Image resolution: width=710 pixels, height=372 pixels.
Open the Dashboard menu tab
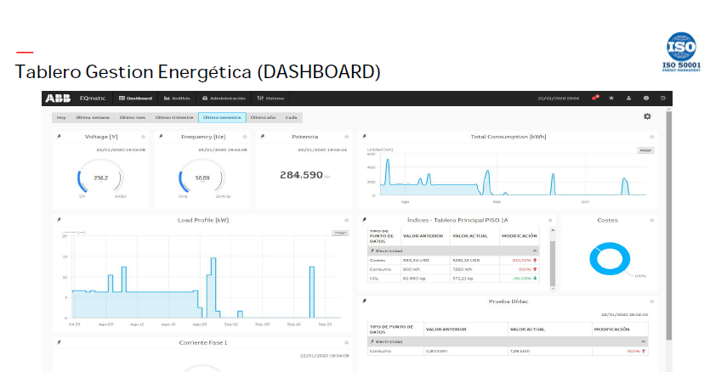point(135,99)
